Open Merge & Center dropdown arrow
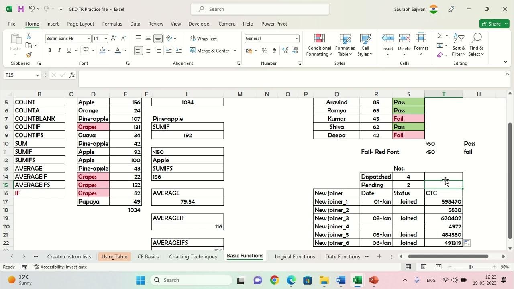Image resolution: width=514 pixels, height=289 pixels. [x=235, y=51]
